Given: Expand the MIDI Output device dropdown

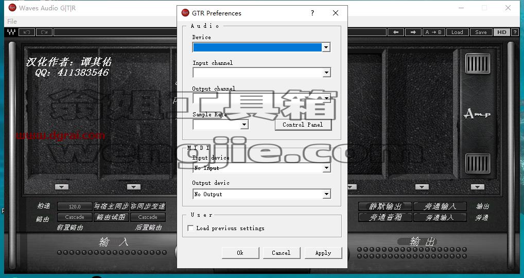Looking at the screenshot, I should (326, 194).
